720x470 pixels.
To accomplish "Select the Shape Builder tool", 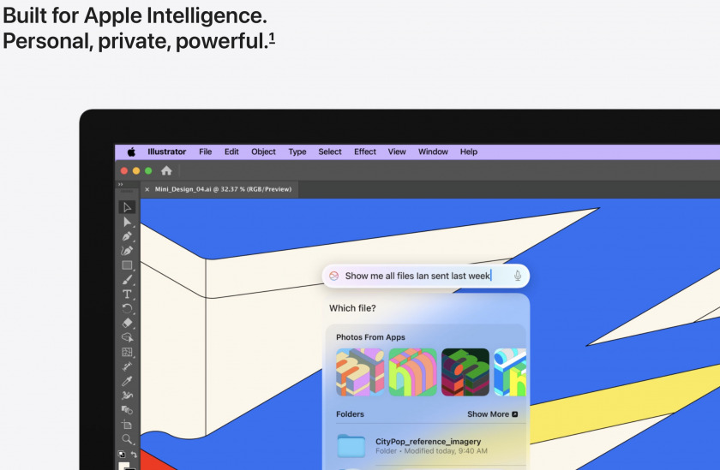I will tap(127, 337).
